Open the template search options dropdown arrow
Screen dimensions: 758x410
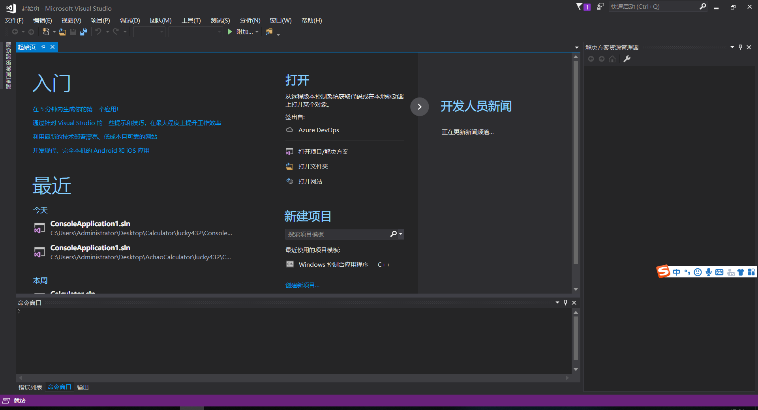pos(401,234)
